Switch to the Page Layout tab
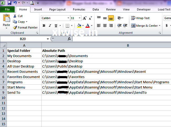 (x=57, y=9)
